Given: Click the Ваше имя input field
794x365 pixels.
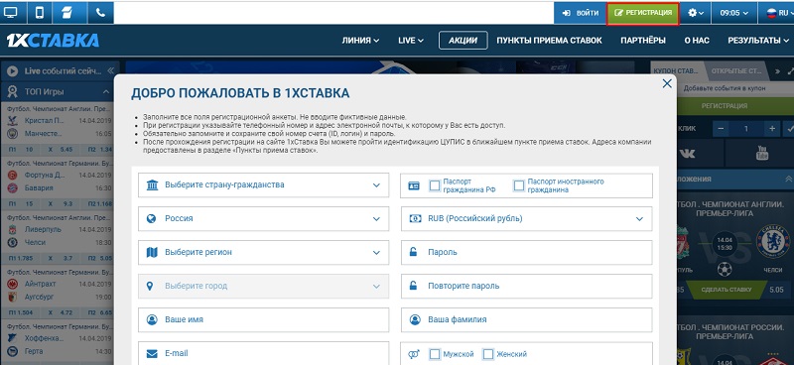Looking at the screenshot, I should (263, 320).
